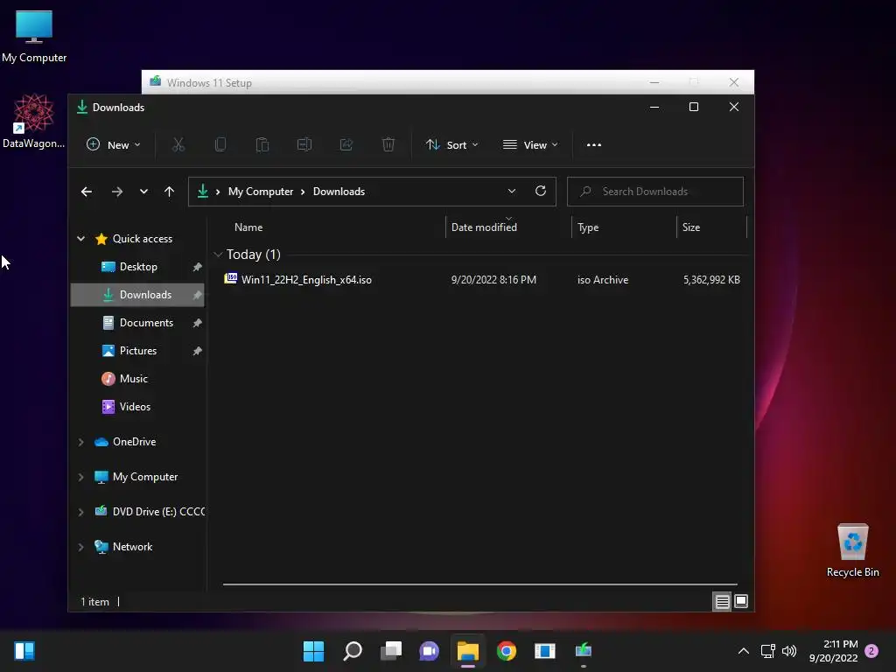Select My Computer desktop icon
Viewport: 896px width, 672px height.
tap(34, 36)
